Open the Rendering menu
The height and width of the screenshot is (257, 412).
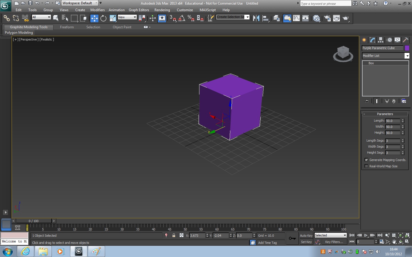[162, 10]
